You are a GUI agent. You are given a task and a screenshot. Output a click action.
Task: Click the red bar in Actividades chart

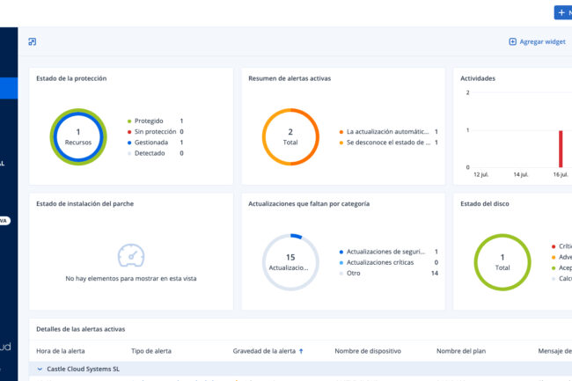(x=561, y=149)
